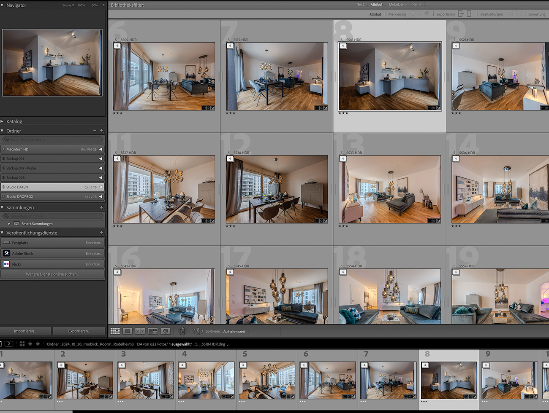Click the Importieren button
Viewport: 549px width, 413px height.
(26, 331)
